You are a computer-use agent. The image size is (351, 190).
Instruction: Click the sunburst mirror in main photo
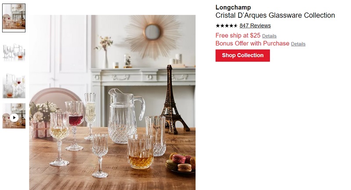pyautogui.click(x=153, y=32)
